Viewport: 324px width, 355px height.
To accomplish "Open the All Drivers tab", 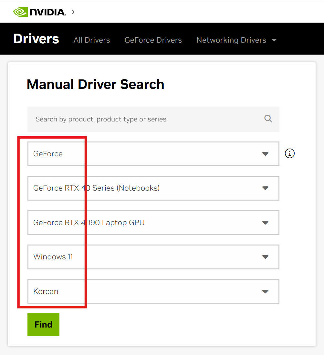I will point(92,40).
